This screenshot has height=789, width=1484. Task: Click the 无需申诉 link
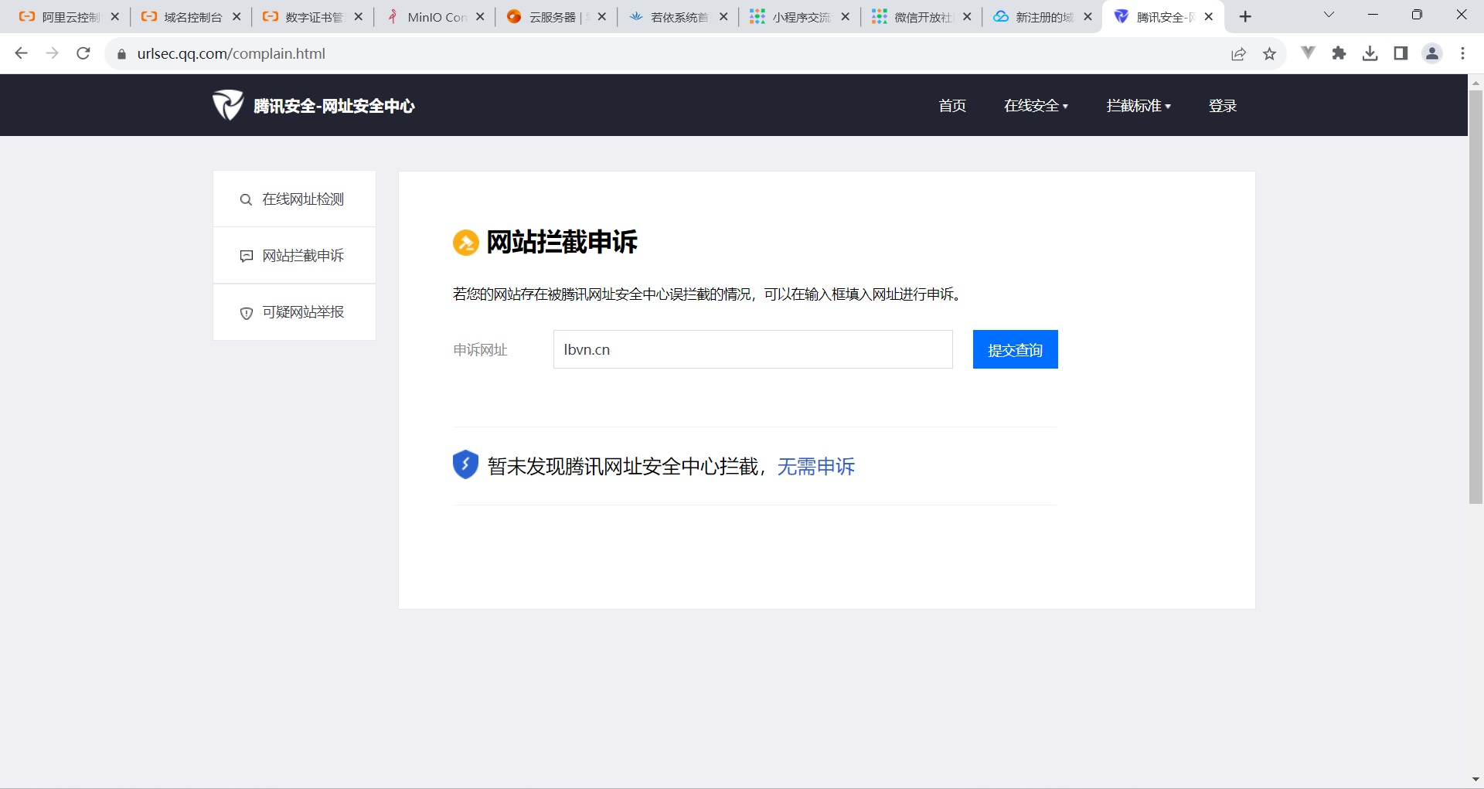tap(815, 467)
